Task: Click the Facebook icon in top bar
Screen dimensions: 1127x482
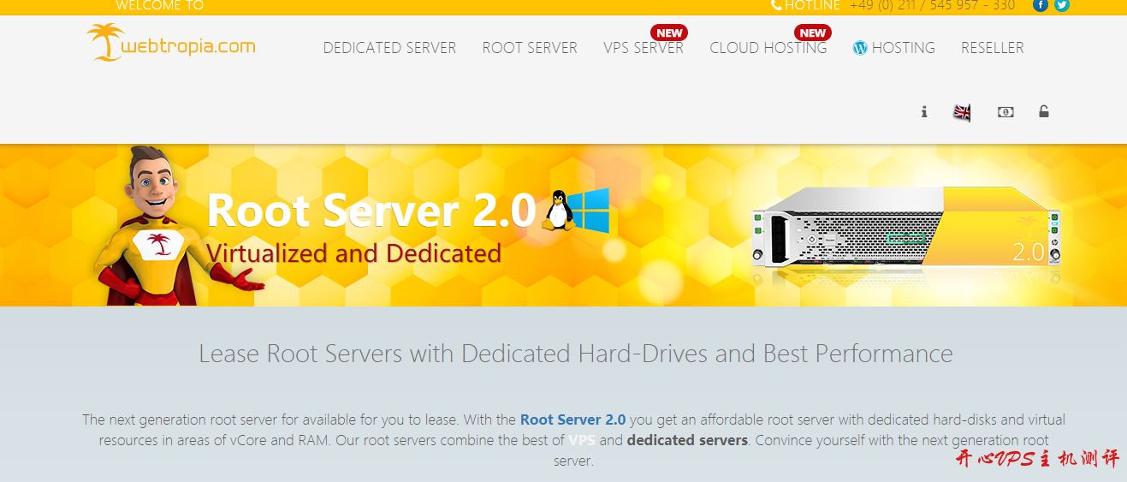Action: [1041, 5]
